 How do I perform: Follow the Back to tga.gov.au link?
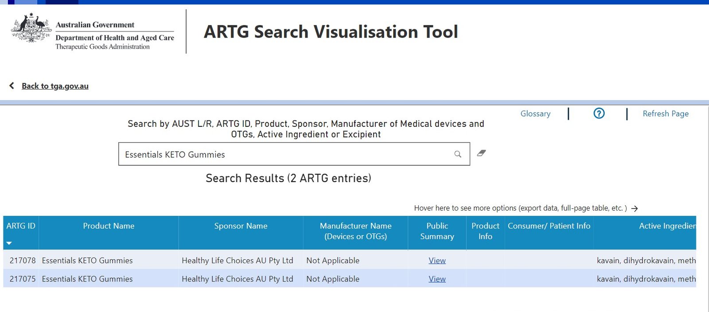coord(55,86)
